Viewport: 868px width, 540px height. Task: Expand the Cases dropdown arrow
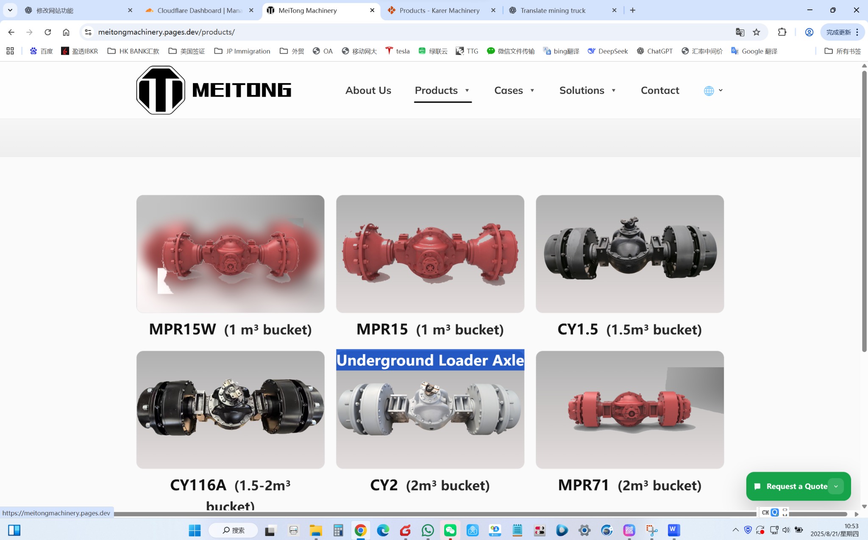tap(532, 91)
